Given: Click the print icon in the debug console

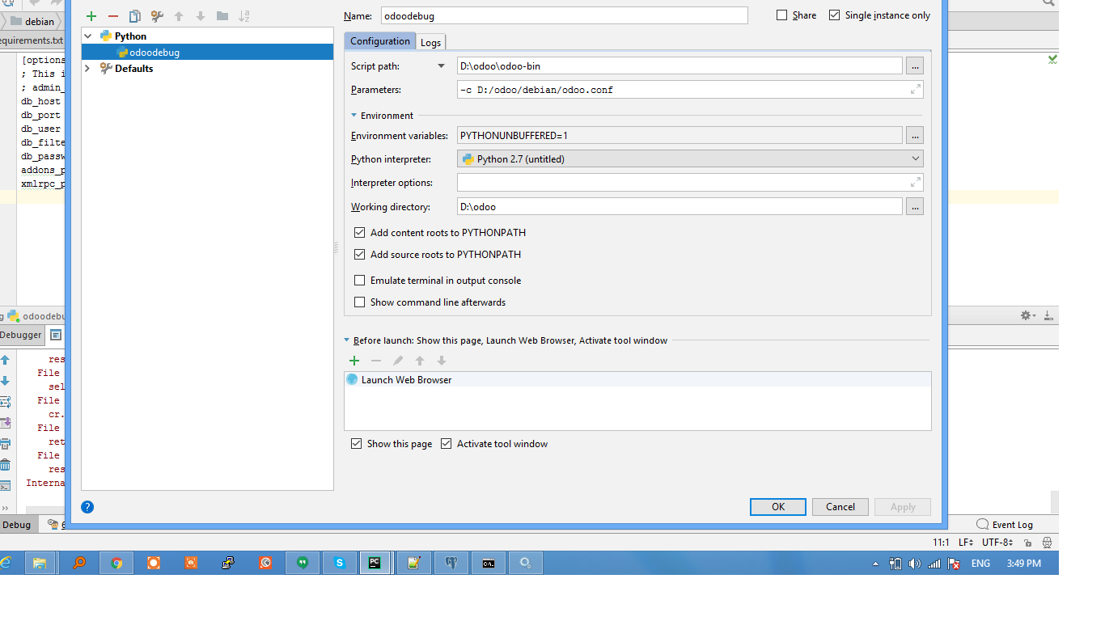Looking at the screenshot, I should tap(6, 444).
